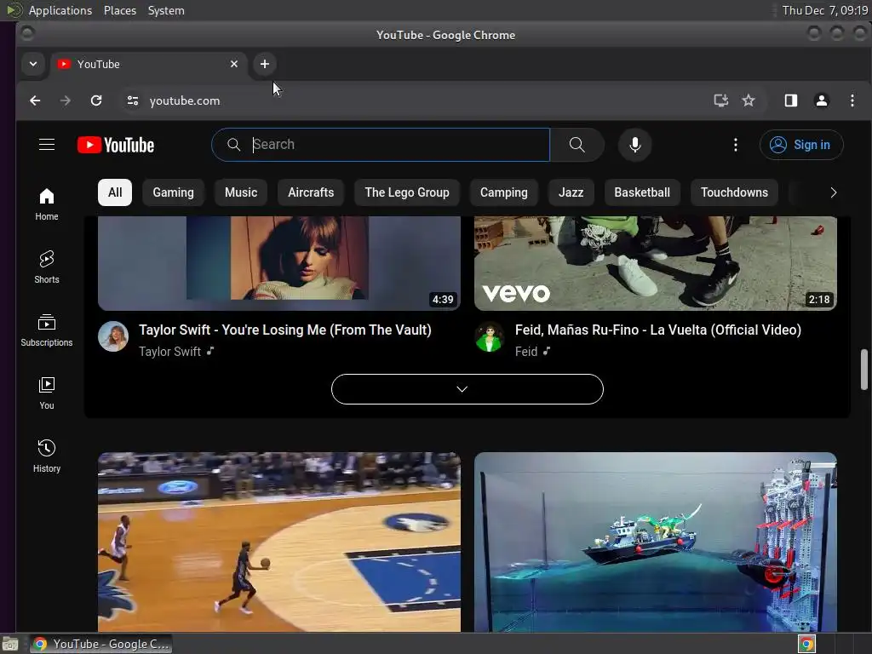Screen dimensions: 872x654
Task: Select The Lego Group chip
Action: [x=407, y=192]
